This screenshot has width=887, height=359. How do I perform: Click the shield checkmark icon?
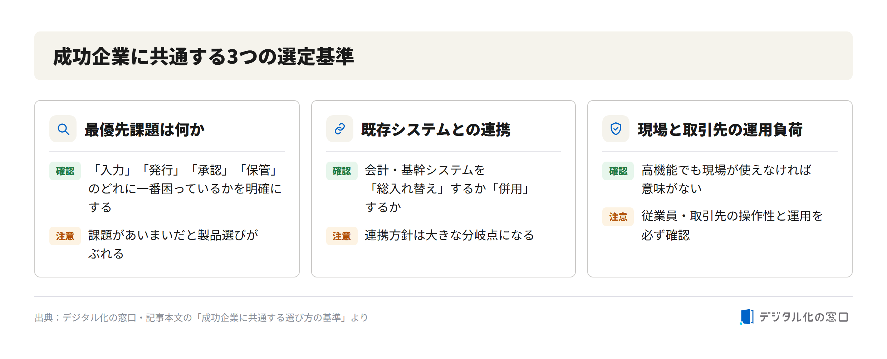[x=616, y=129]
